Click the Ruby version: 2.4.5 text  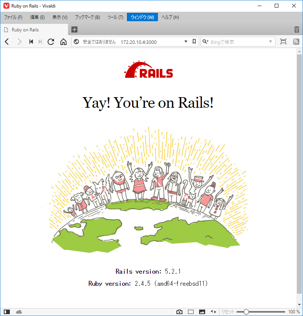pos(148,283)
